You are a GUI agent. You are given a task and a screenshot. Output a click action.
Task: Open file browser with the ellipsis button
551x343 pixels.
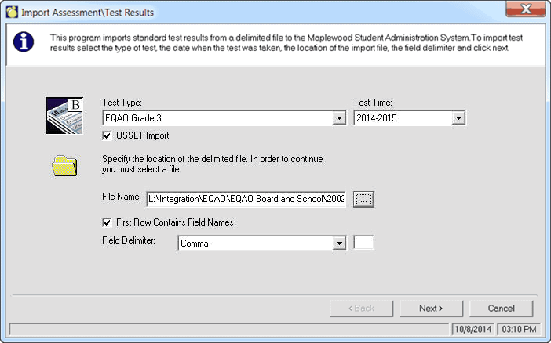[363, 199]
